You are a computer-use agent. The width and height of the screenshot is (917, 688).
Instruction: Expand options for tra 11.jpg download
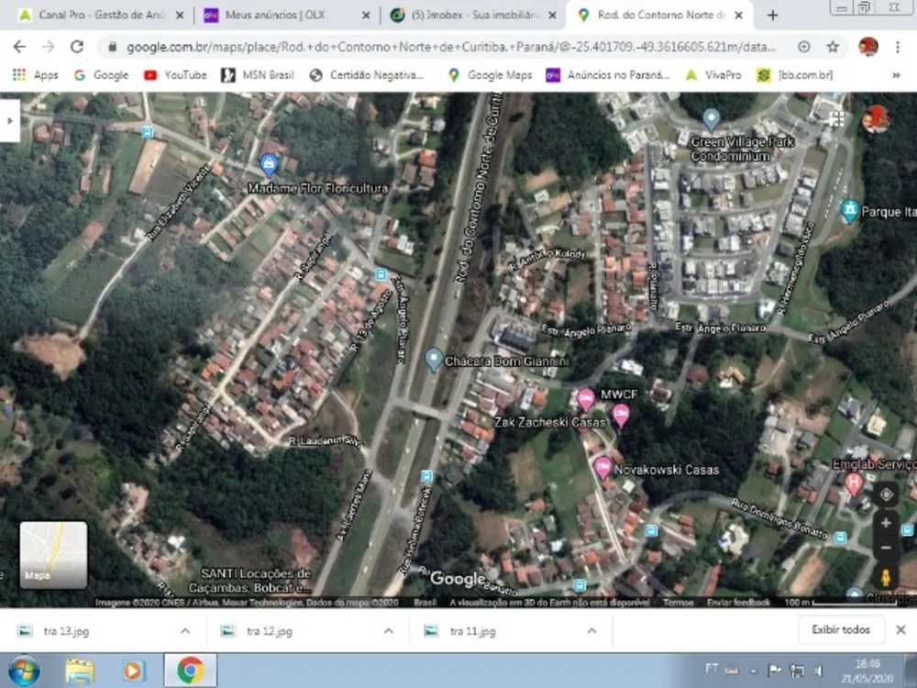point(591,631)
